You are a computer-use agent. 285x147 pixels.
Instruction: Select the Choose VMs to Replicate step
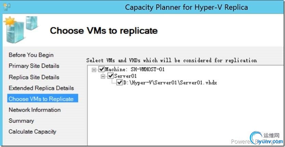pyautogui.click(x=41, y=99)
